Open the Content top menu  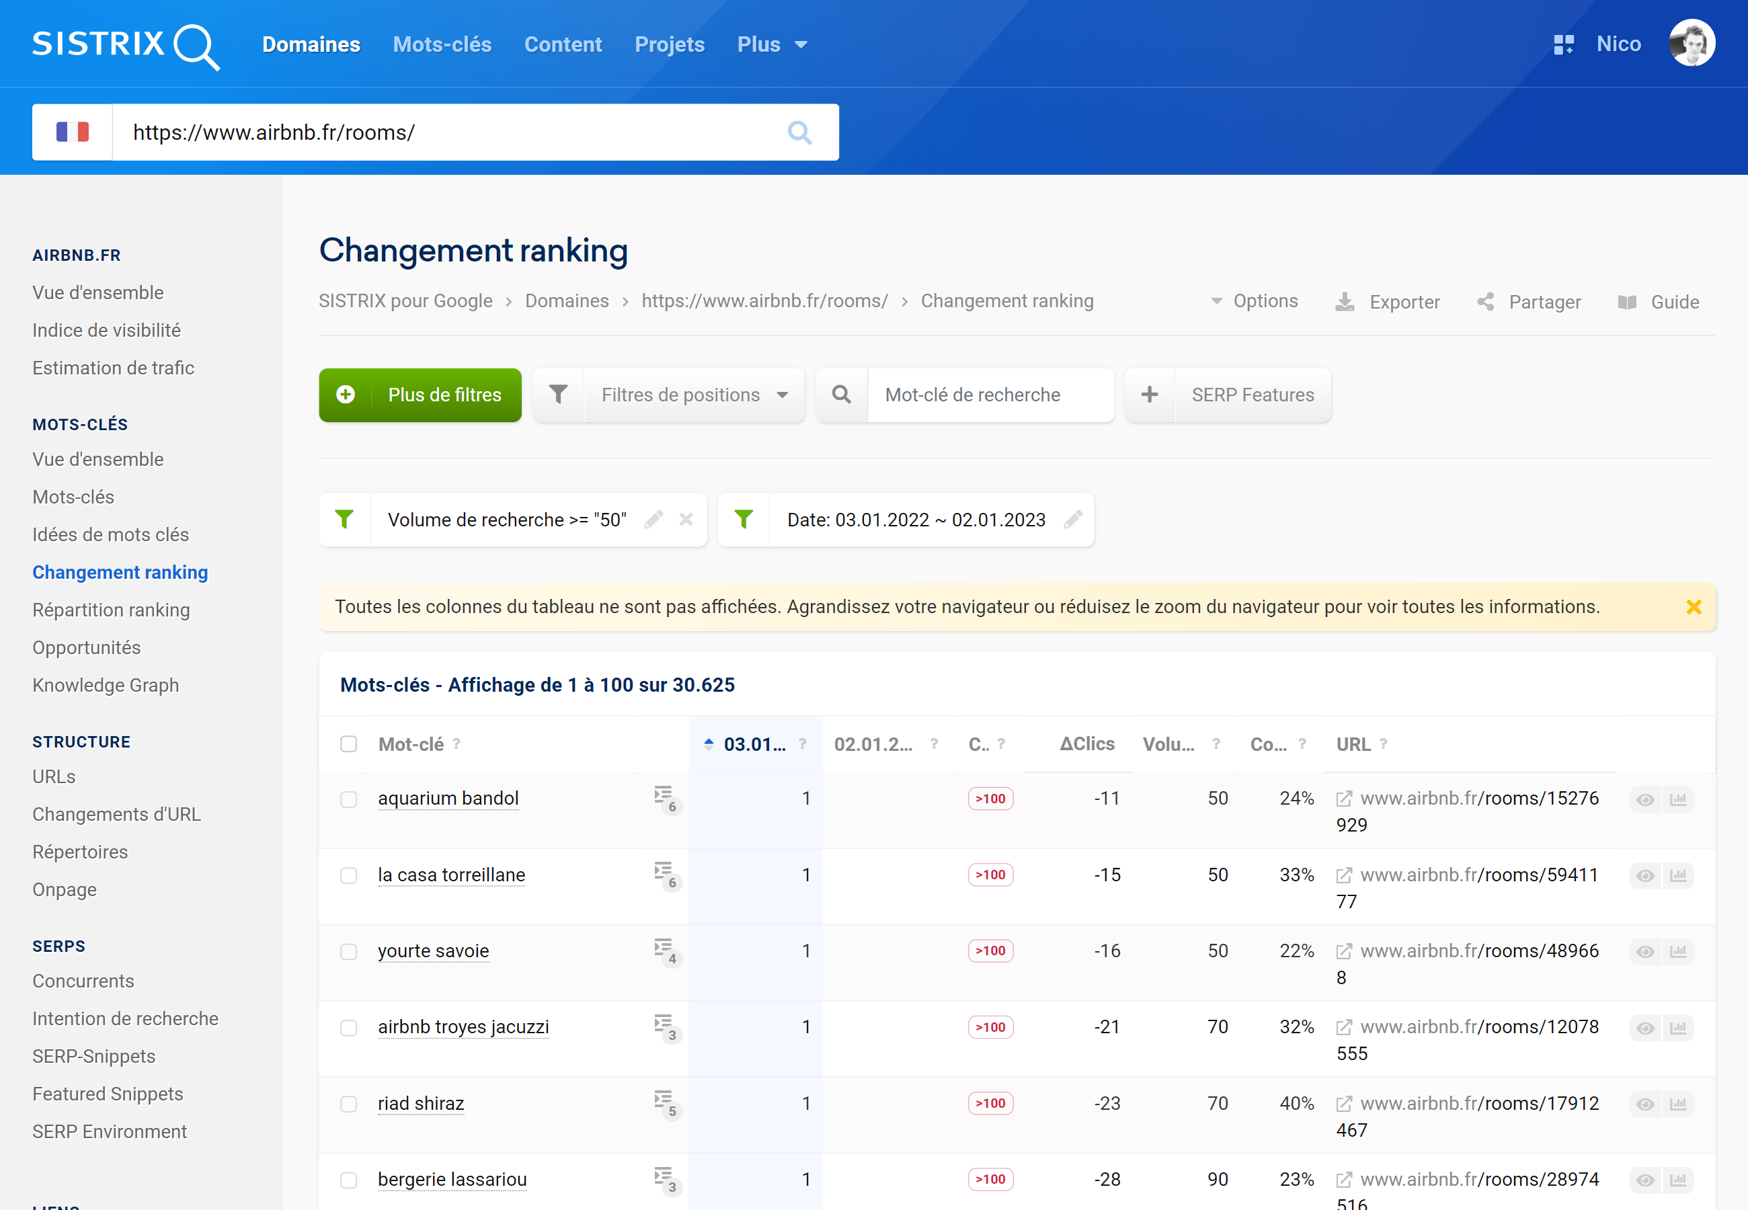coord(563,45)
